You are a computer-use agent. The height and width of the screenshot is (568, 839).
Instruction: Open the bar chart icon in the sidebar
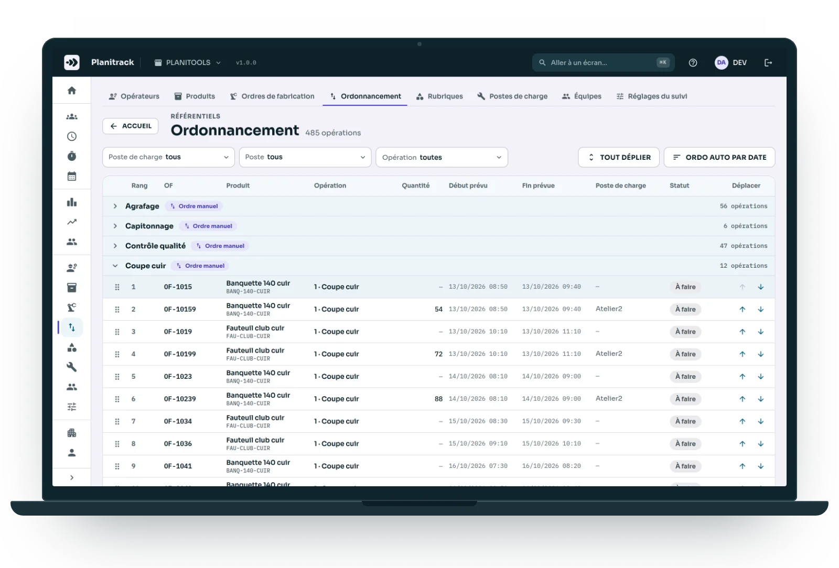(72, 202)
